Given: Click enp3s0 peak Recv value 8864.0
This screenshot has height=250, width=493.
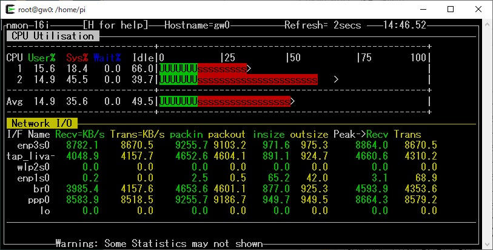Looking at the screenshot, I should pyautogui.click(x=372, y=145).
